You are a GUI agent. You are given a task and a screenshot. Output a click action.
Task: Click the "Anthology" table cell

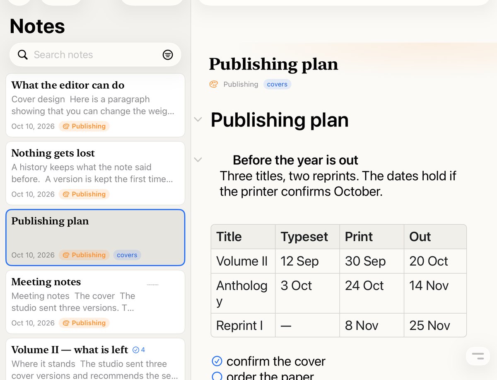(243, 293)
